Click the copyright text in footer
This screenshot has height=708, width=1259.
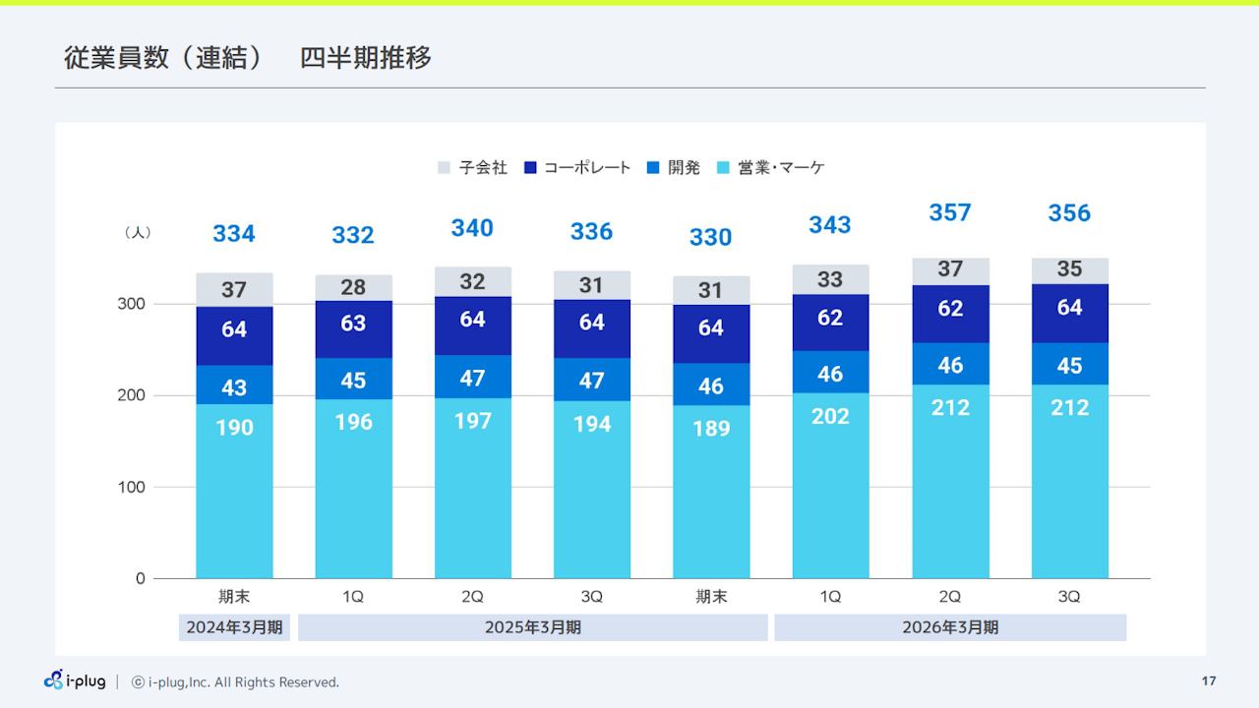(235, 682)
